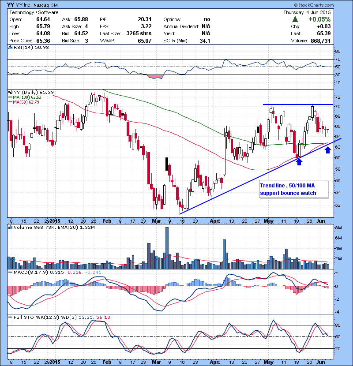Click the RSI line-chart icon beside RSI(14)
Screen dimensions: 353x366
tap(10, 47)
